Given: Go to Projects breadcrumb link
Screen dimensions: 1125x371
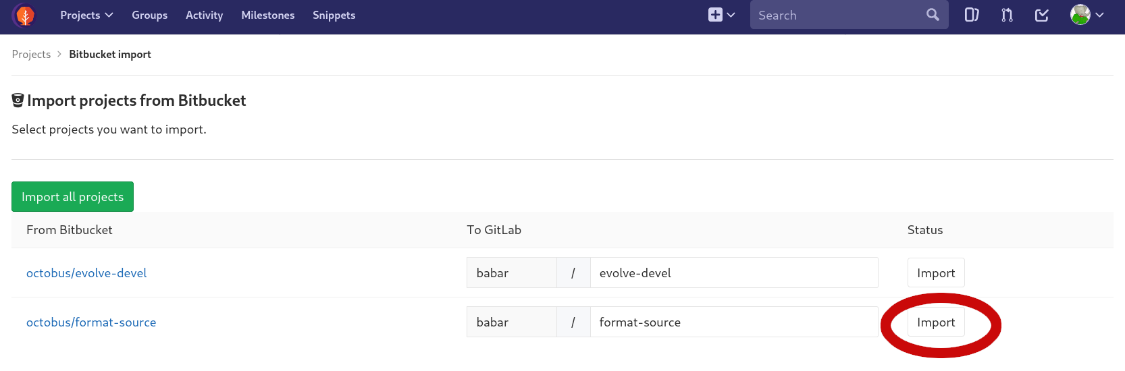Looking at the screenshot, I should pyautogui.click(x=31, y=54).
